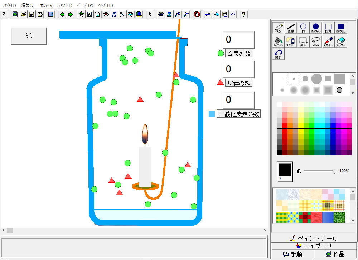Click the save floppy disk icon
The height and width of the screenshot is (260, 358).
tap(32, 14)
